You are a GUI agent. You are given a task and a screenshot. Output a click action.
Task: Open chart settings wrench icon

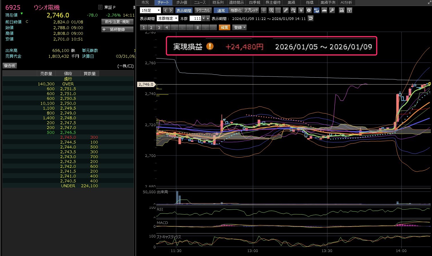332,10
